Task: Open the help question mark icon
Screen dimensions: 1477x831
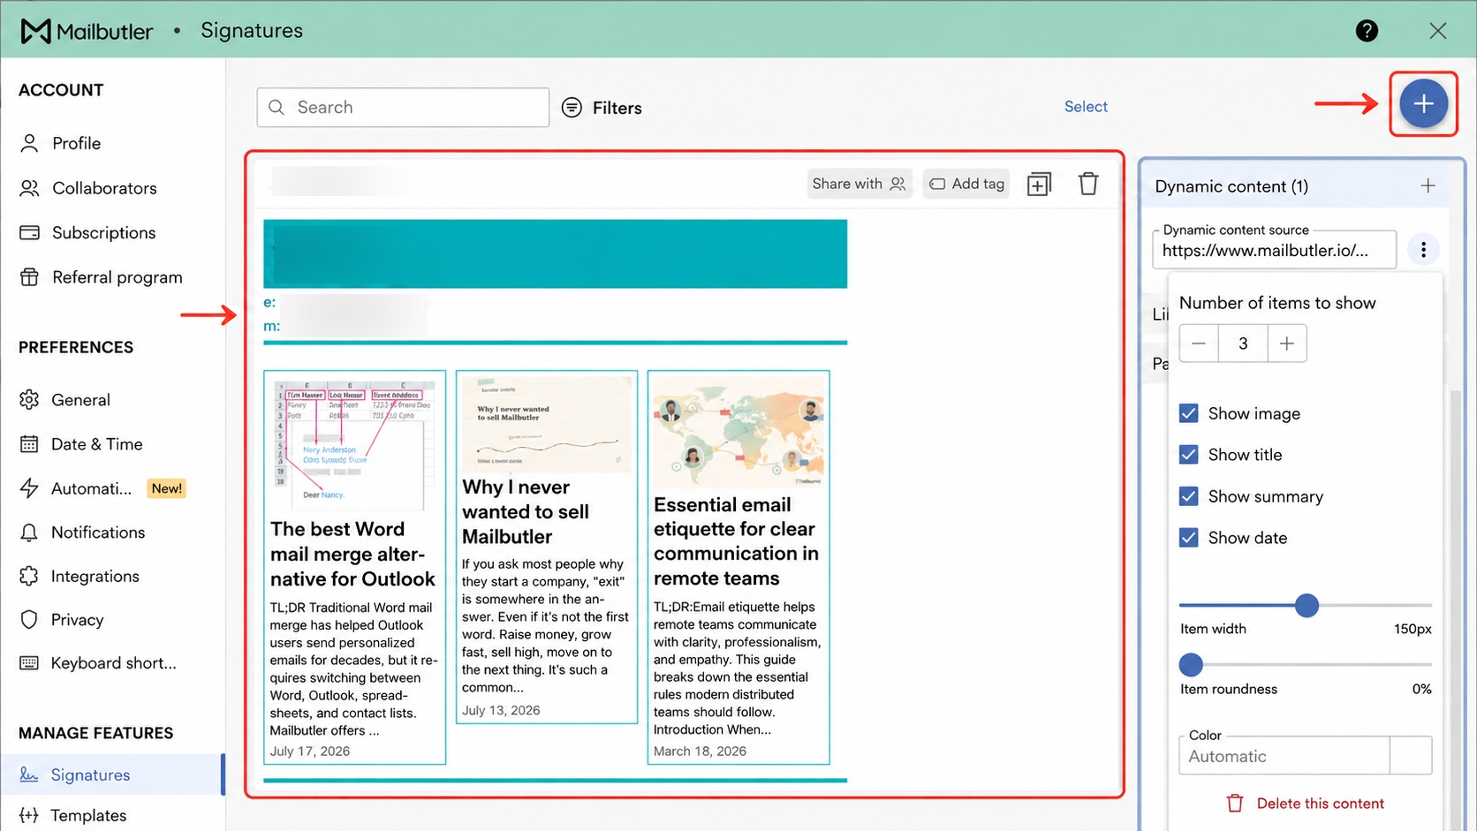Action: pyautogui.click(x=1367, y=31)
